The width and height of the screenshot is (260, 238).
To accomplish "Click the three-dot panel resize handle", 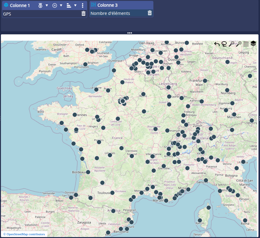I will pos(130,33).
